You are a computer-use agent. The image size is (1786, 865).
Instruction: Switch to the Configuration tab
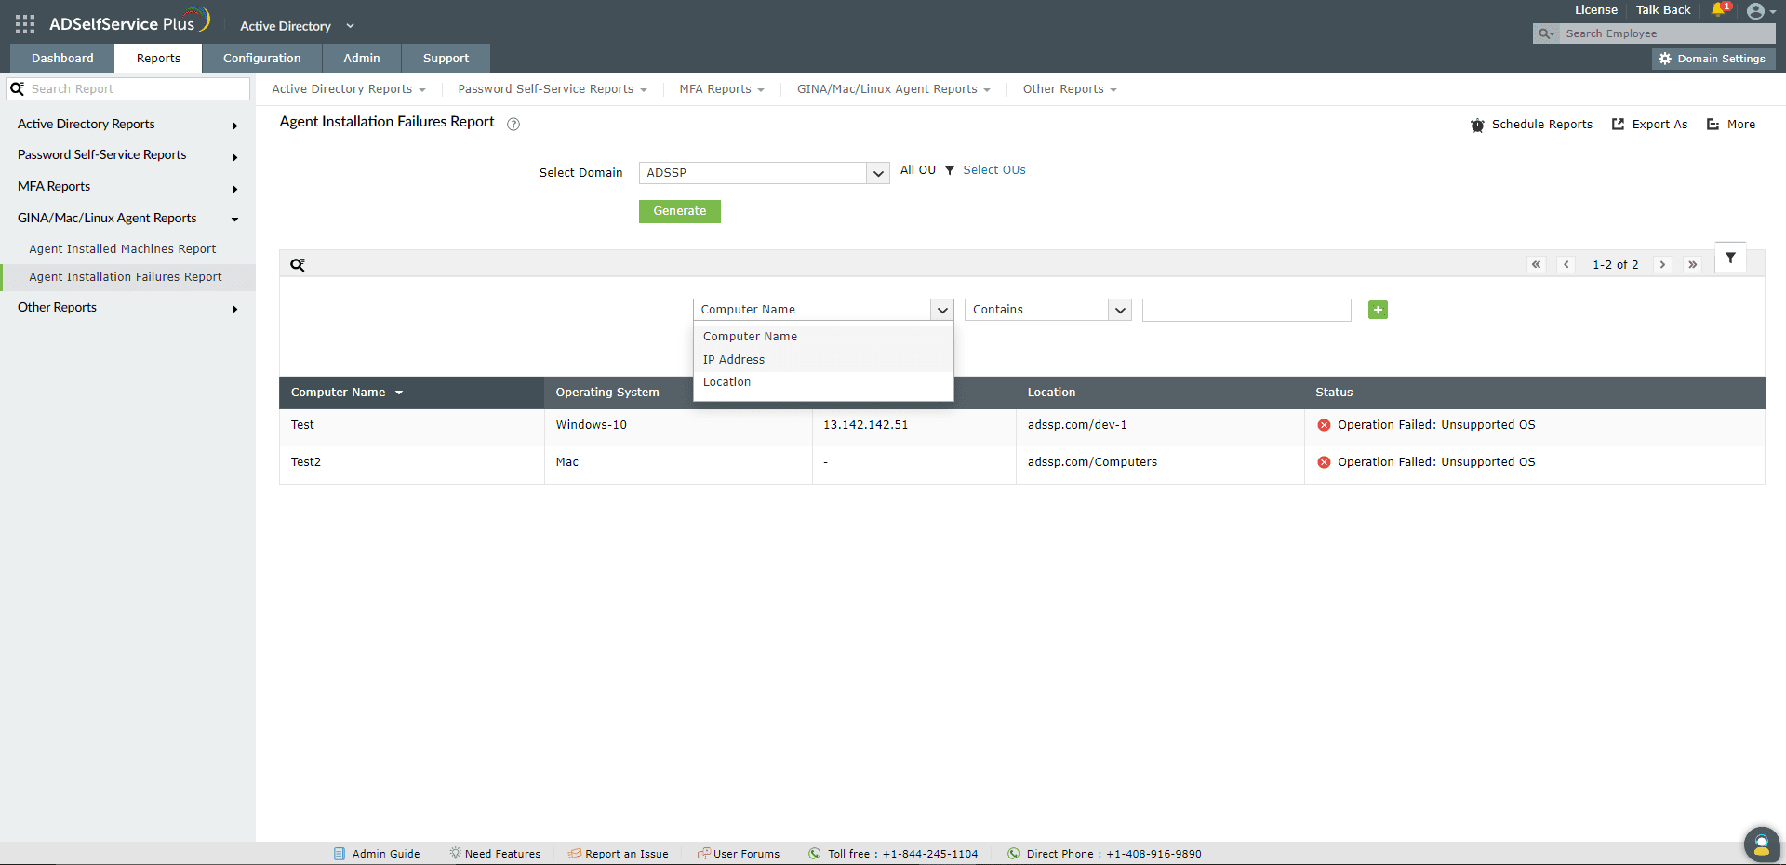(262, 58)
